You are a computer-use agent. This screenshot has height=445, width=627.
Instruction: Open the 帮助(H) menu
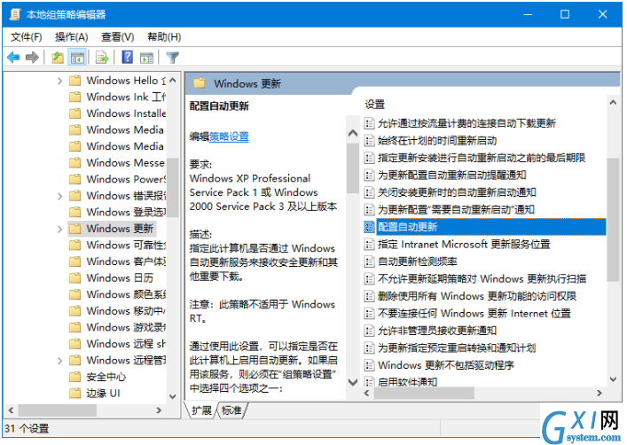tap(164, 37)
